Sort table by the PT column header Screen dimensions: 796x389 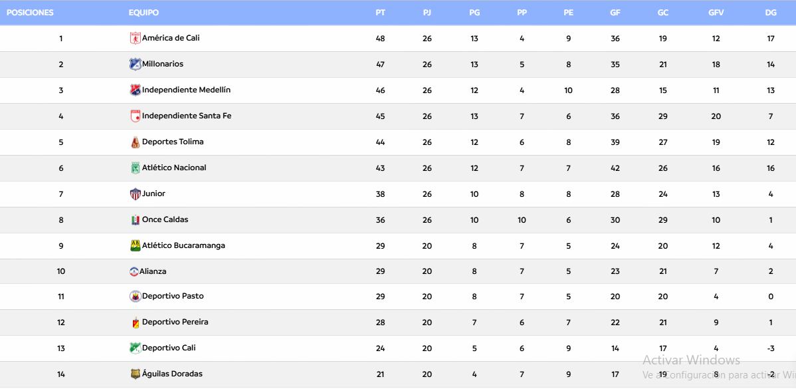380,13
